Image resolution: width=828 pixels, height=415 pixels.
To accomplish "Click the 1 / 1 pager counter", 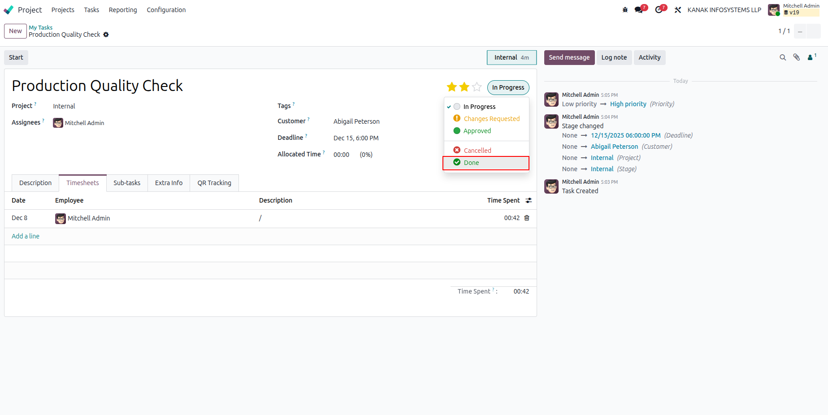I will tap(784, 31).
